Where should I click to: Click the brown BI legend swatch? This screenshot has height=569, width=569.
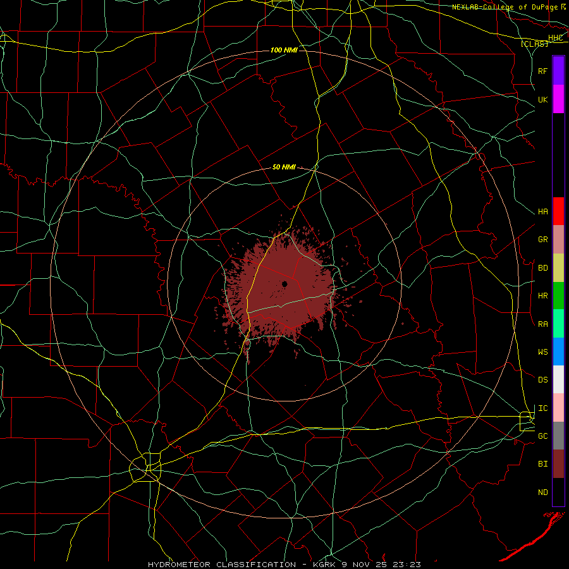[558, 464]
